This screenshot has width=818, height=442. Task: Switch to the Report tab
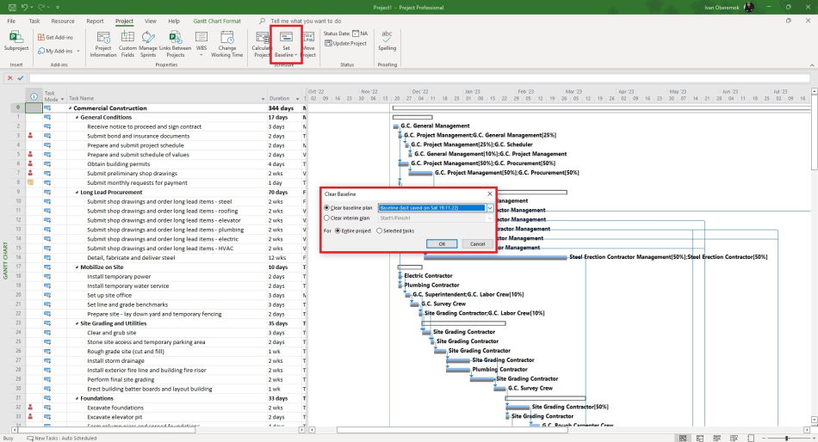point(95,21)
